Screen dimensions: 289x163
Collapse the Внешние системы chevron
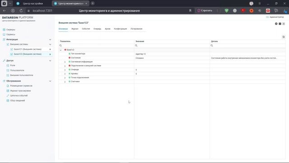pos(50,44)
